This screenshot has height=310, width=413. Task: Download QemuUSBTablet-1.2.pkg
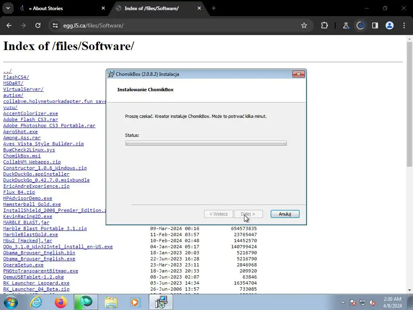coord(33,277)
